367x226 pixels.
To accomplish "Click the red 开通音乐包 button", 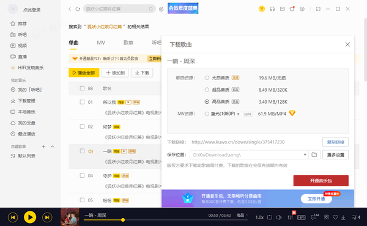I will click(321, 181).
